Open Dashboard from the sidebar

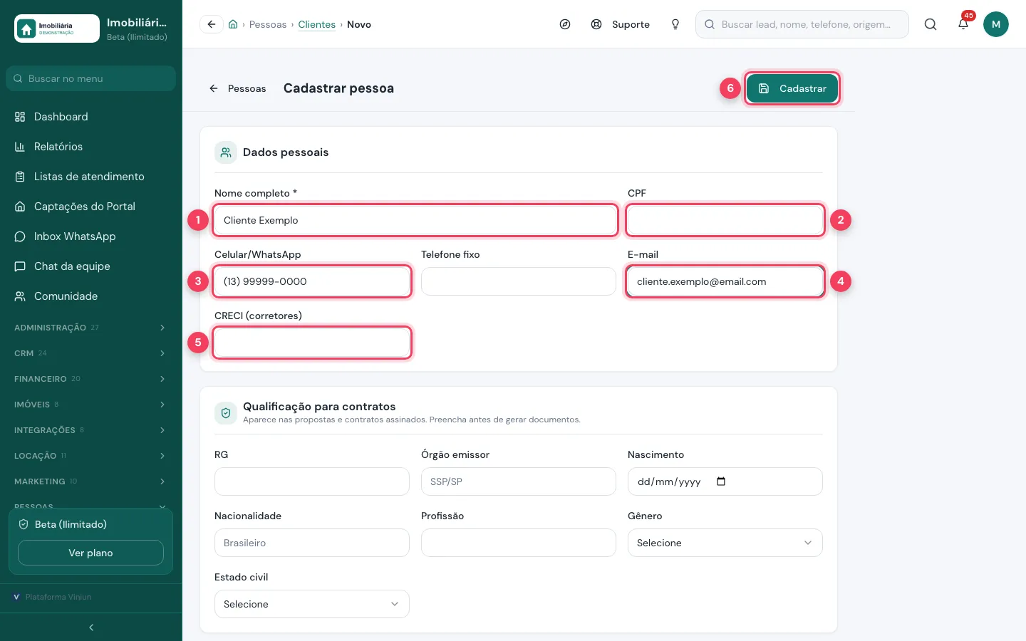pos(91,117)
